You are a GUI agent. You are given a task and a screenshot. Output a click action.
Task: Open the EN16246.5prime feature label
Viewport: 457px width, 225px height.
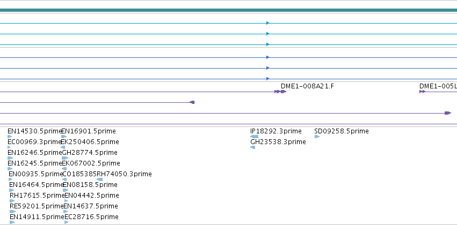click(35, 153)
